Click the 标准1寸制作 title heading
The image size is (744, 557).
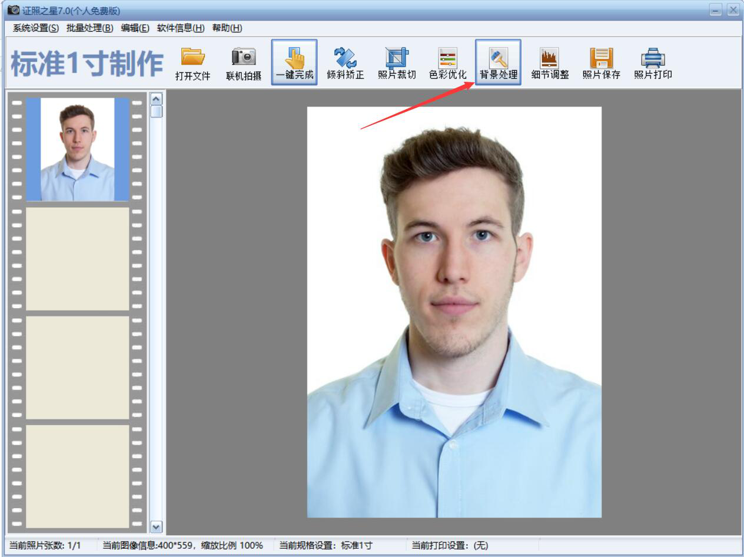tap(87, 64)
